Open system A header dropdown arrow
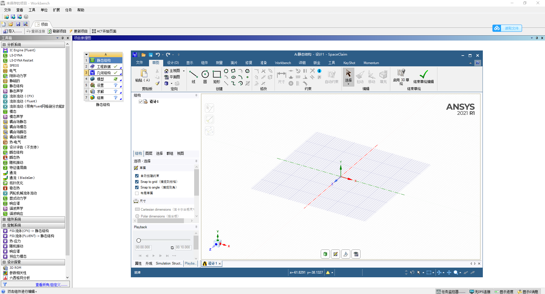545x294 pixels. (x=86, y=54)
